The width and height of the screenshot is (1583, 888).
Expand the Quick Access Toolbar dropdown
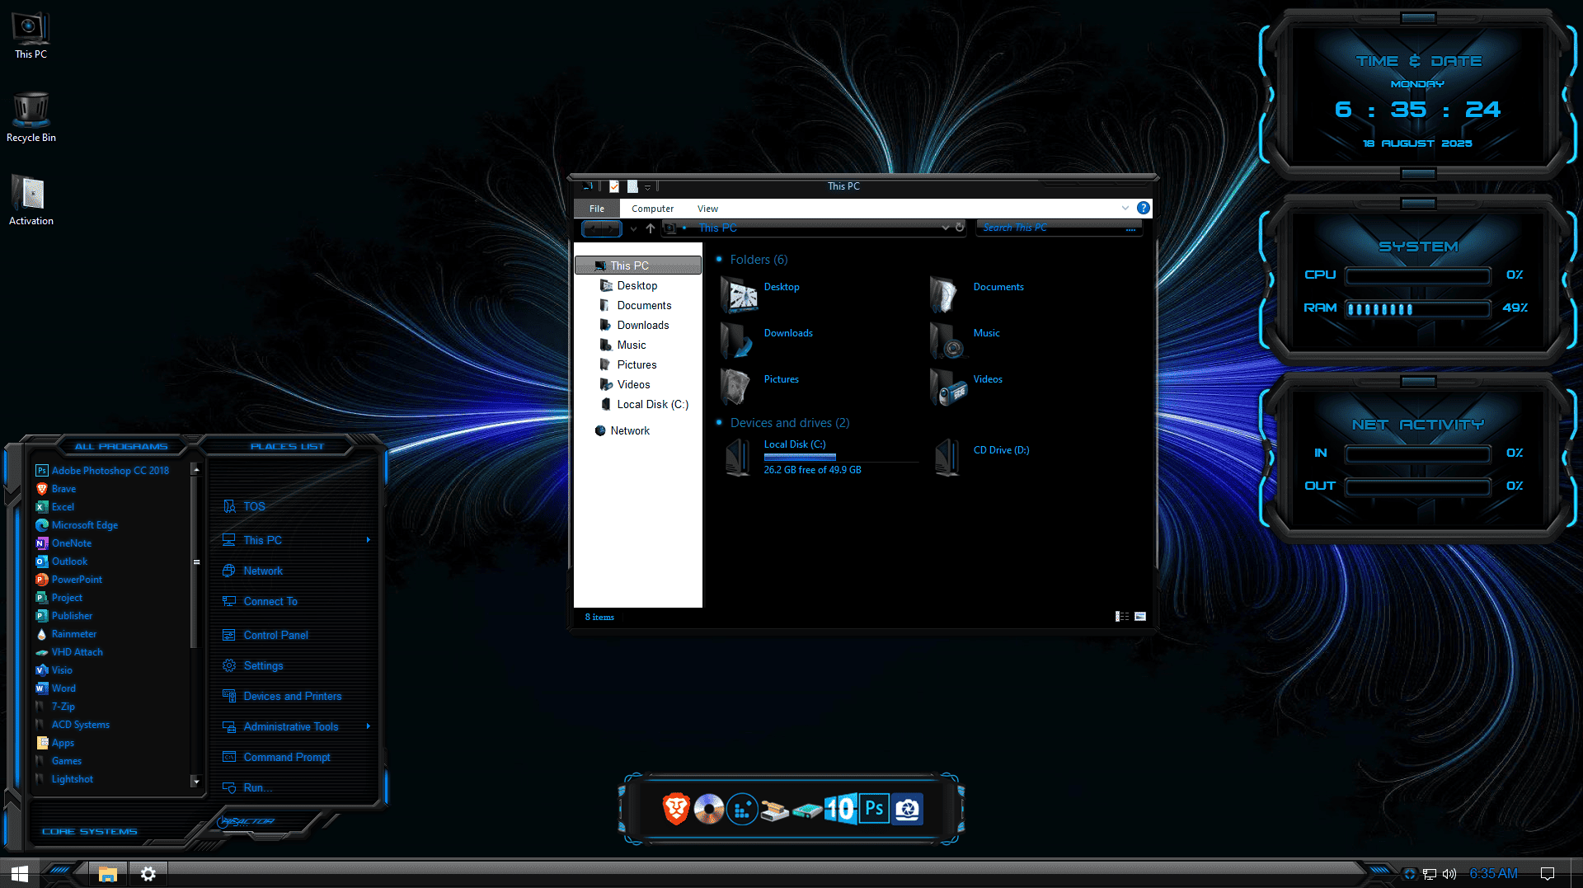[647, 187]
